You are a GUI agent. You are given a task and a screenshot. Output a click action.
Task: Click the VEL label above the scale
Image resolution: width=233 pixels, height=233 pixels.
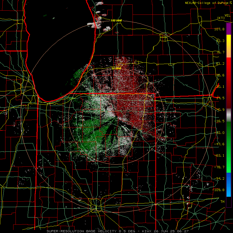[x=227, y=16]
